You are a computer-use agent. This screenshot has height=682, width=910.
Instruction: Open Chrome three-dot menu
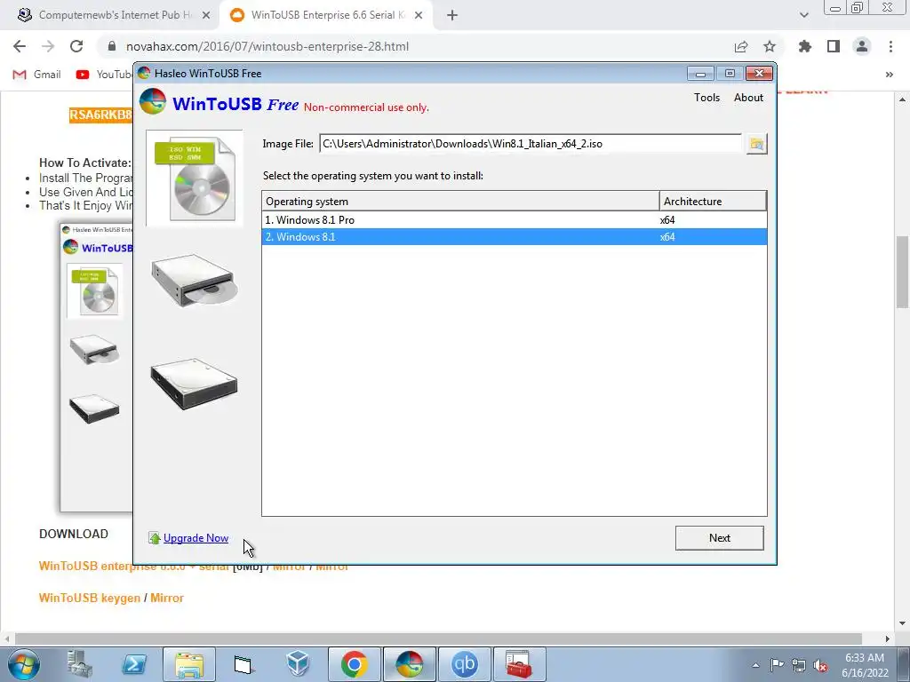pyautogui.click(x=890, y=46)
